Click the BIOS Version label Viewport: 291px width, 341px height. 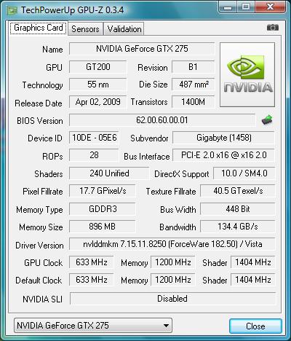tap(40, 121)
